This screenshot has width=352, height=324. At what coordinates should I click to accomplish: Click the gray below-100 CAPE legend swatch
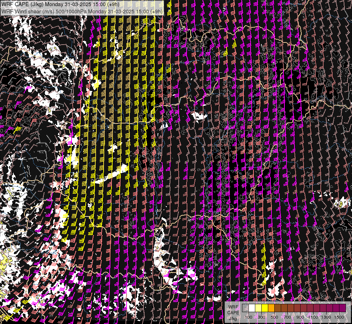pos(245,308)
